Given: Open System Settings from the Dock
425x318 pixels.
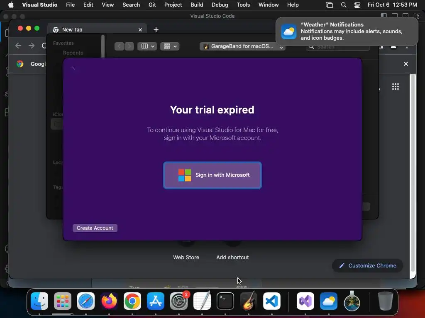Looking at the screenshot, I should click(x=179, y=301).
